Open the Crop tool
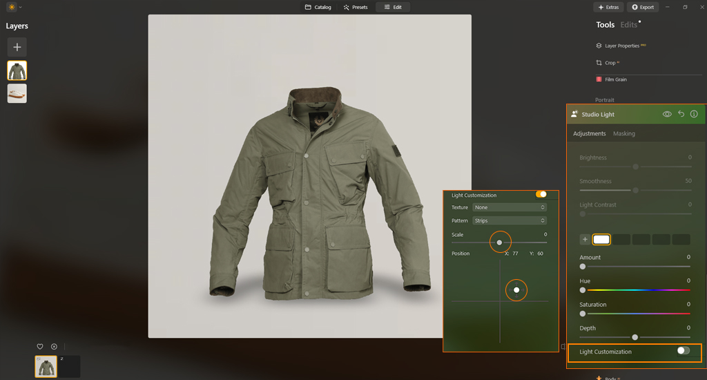The image size is (707, 380). pyautogui.click(x=608, y=63)
